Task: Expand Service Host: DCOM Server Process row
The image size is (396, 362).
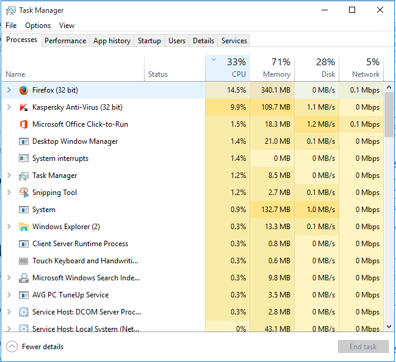Action: click(9, 312)
